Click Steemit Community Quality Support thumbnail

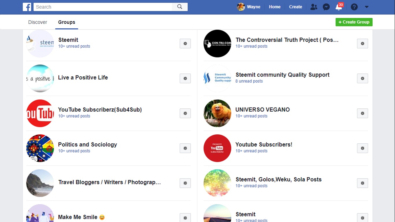click(x=217, y=78)
